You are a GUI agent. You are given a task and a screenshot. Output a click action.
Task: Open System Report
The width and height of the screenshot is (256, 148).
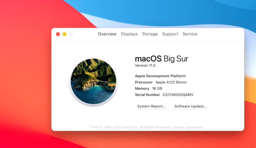151,106
